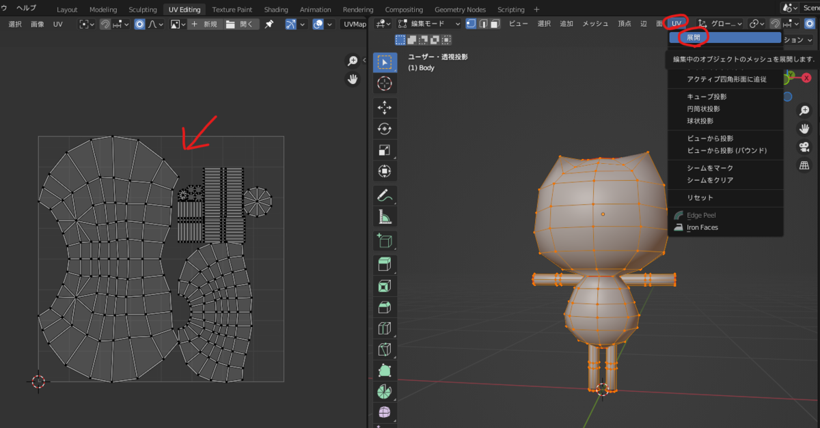Click the 2D cursor in UV editor
Image resolution: width=820 pixels, height=428 pixels.
pyautogui.click(x=38, y=382)
